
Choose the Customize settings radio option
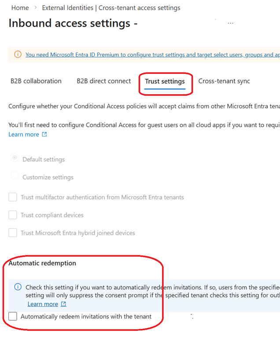click(15, 177)
